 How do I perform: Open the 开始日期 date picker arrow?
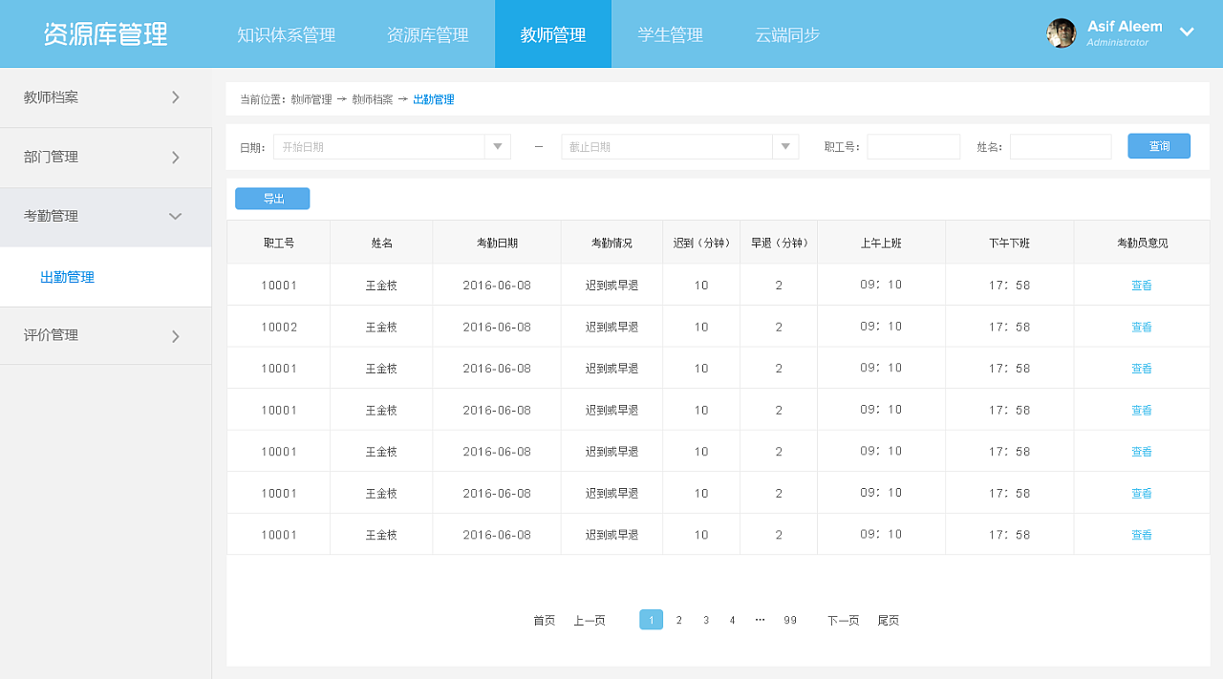497,145
